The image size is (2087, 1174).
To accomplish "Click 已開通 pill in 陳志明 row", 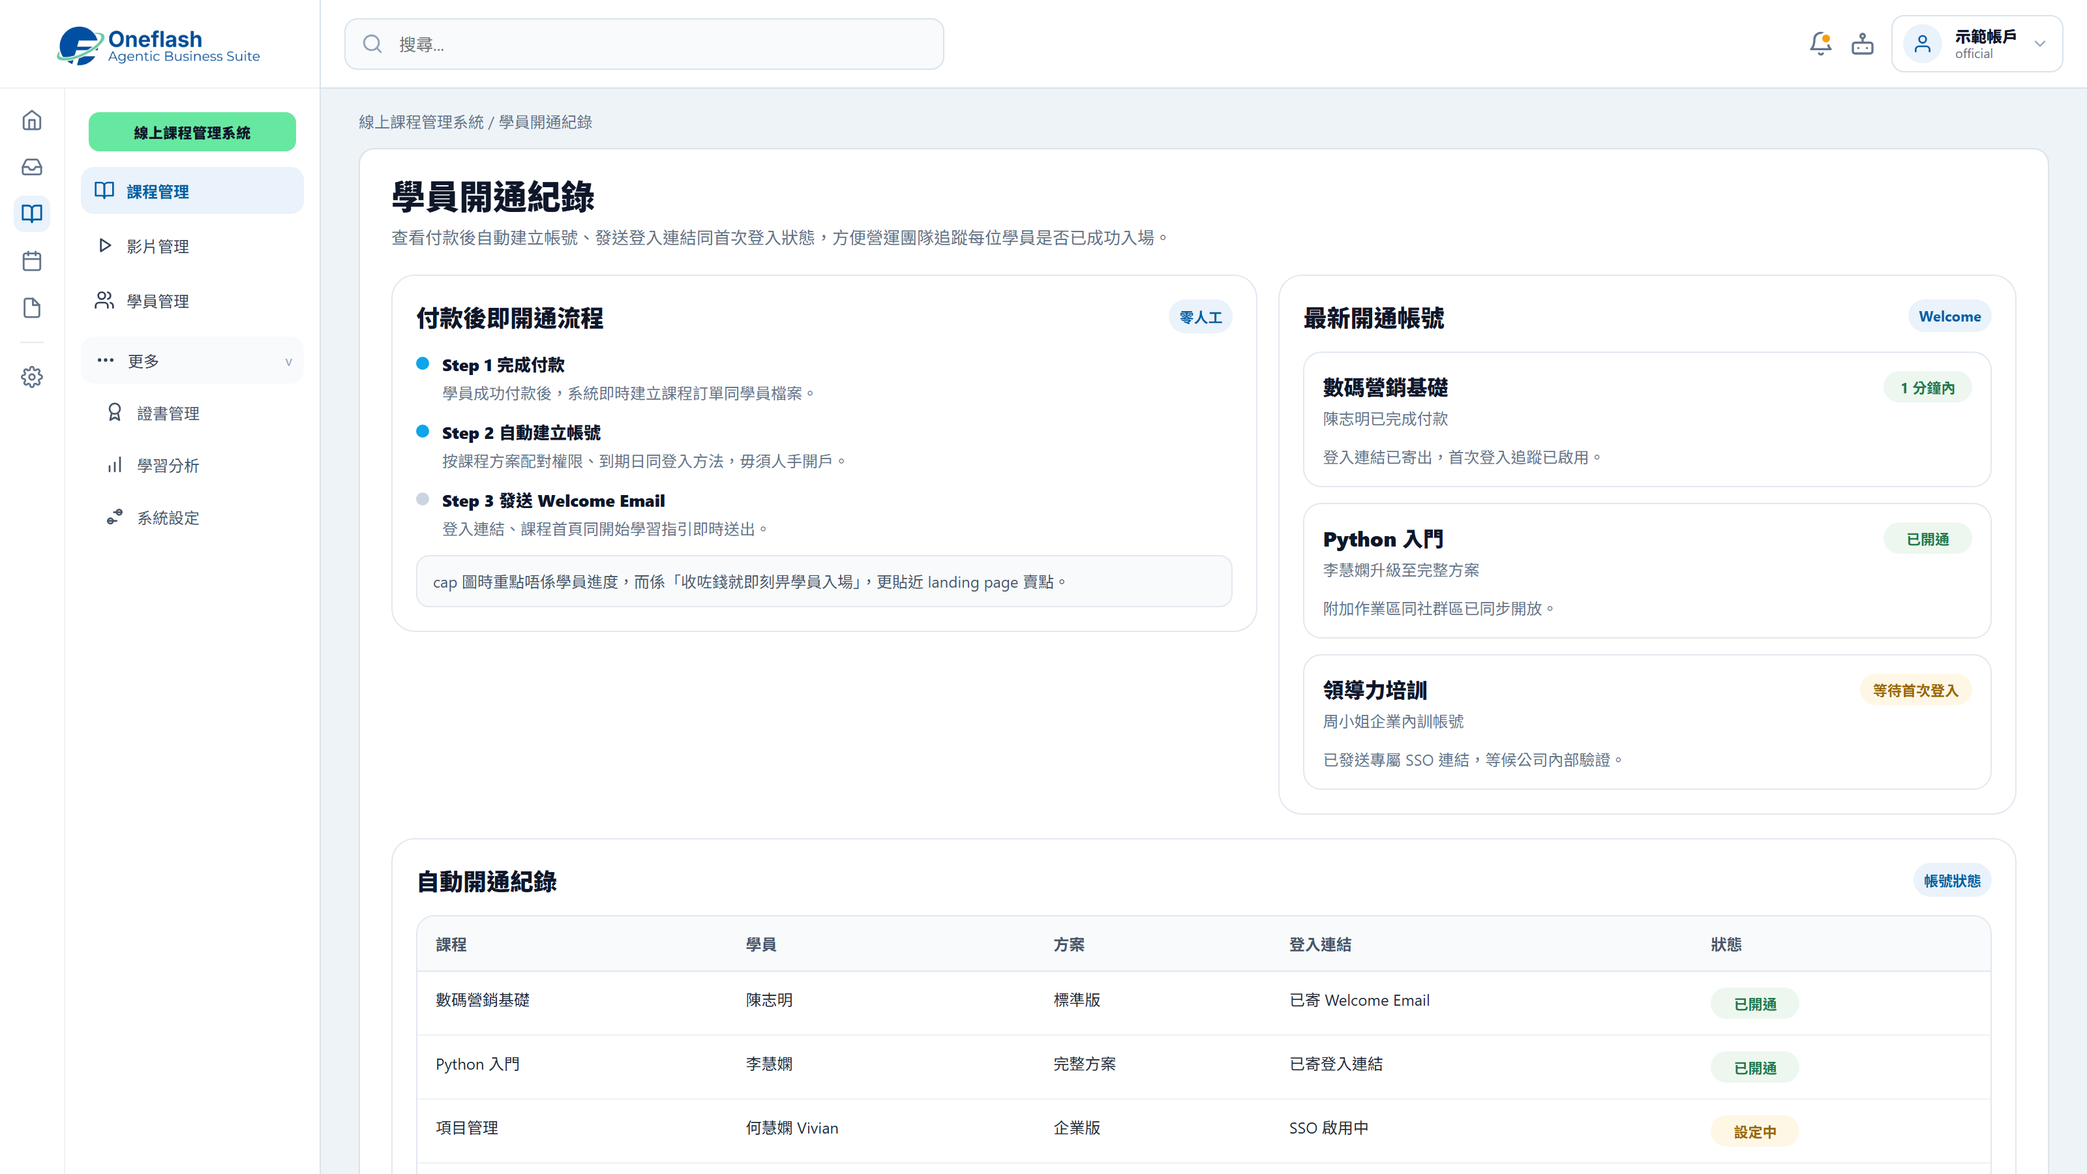I will pyautogui.click(x=1755, y=1004).
